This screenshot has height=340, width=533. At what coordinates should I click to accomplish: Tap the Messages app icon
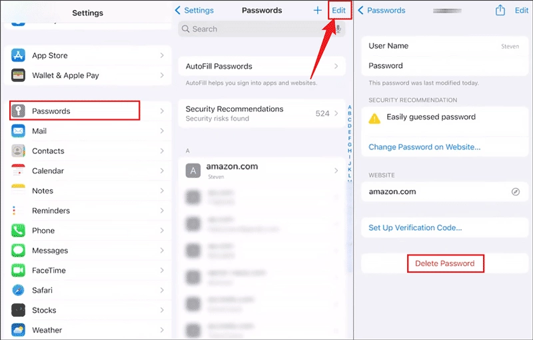(x=19, y=251)
